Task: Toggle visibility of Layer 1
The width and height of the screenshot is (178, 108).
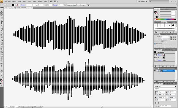Action: (x=155, y=71)
